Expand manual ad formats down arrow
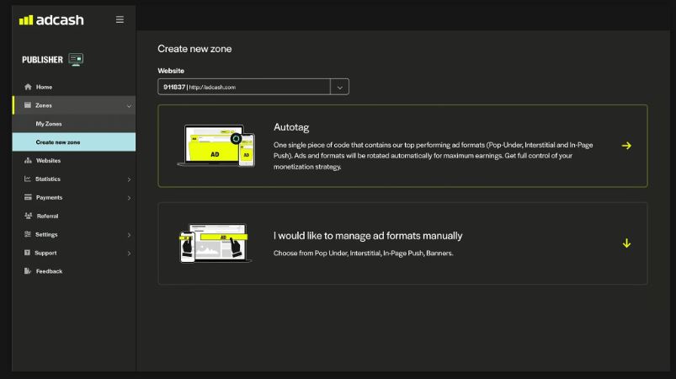The height and width of the screenshot is (379, 676). [x=626, y=243]
